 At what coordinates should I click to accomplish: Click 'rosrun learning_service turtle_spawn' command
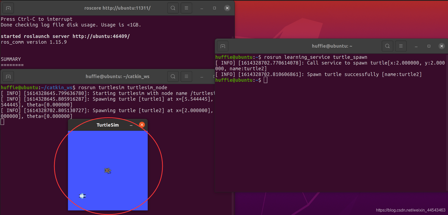point(316,57)
